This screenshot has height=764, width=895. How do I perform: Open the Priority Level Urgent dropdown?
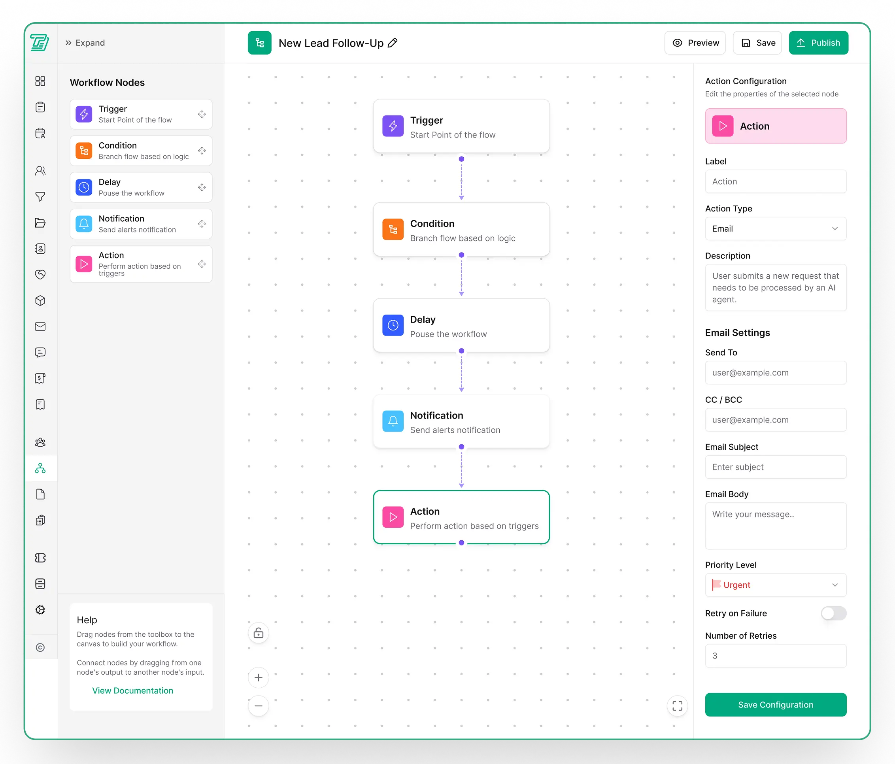[x=775, y=585]
